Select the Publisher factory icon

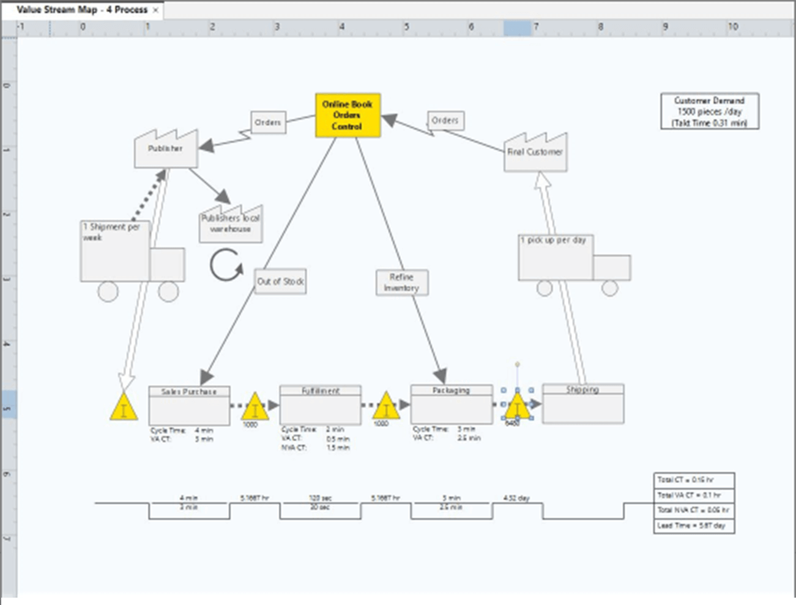166,150
